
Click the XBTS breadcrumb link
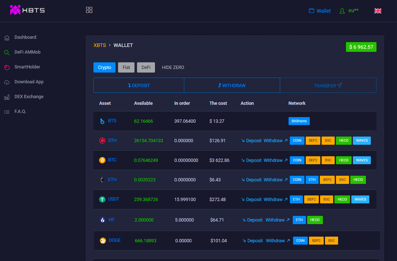[x=100, y=45]
